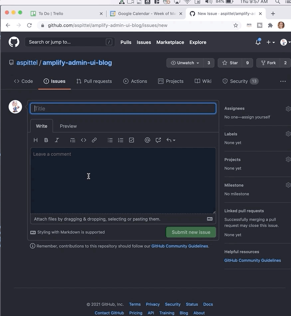Image resolution: width=291 pixels, height=316 pixels.
Task: Click the Projects sidebar gear icon
Action: pos(288,159)
